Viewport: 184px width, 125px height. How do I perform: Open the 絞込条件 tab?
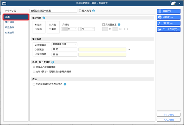point(9,27)
